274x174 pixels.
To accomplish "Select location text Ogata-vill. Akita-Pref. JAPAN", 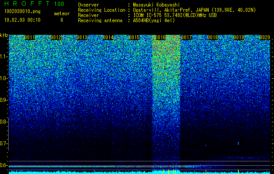I will click(171, 10).
